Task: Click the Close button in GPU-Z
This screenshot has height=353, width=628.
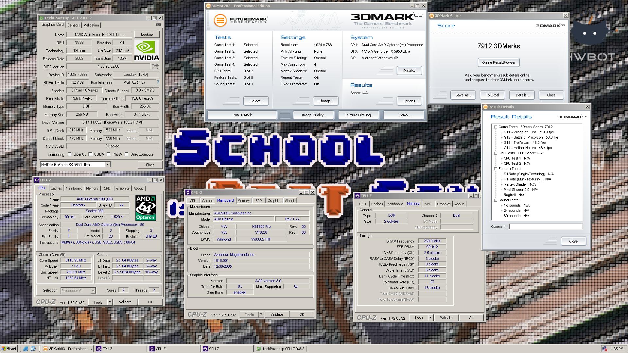Action: (150, 165)
